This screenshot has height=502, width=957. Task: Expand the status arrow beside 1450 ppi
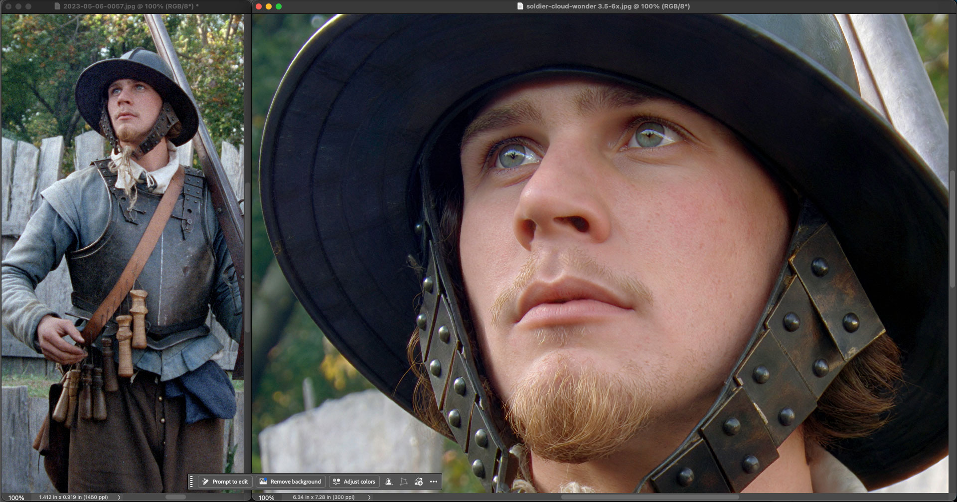tap(119, 497)
